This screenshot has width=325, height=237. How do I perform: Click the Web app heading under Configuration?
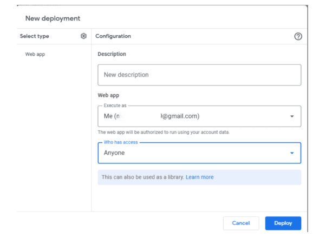pos(108,95)
